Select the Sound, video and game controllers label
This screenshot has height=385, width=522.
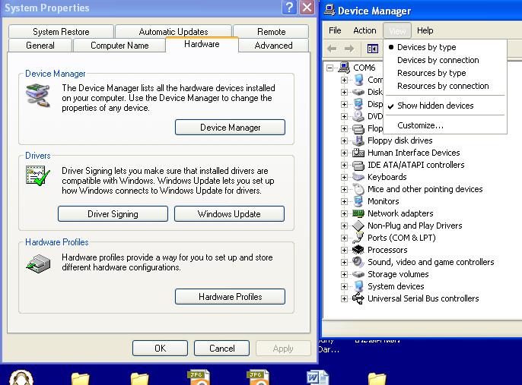pos(431,262)
